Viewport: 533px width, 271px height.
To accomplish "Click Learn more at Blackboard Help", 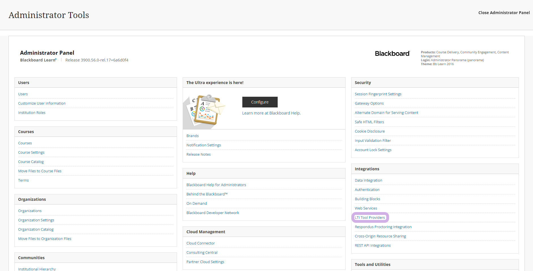I will click(271, 113).
